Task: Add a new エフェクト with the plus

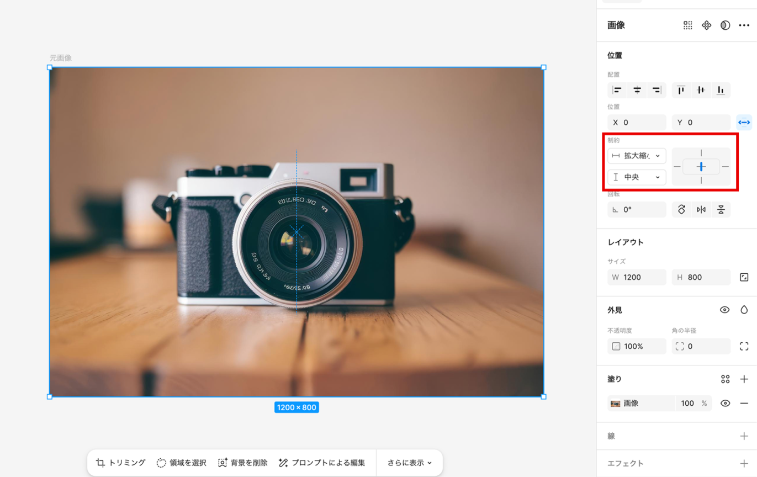Action: click(x=744, y=464)
